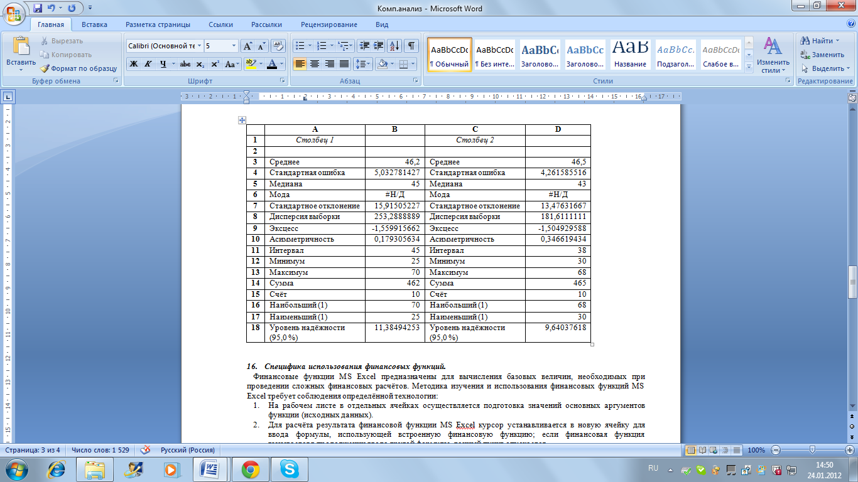Click the decrease indent icon
858x482 pixels.
tap(364, 46)
